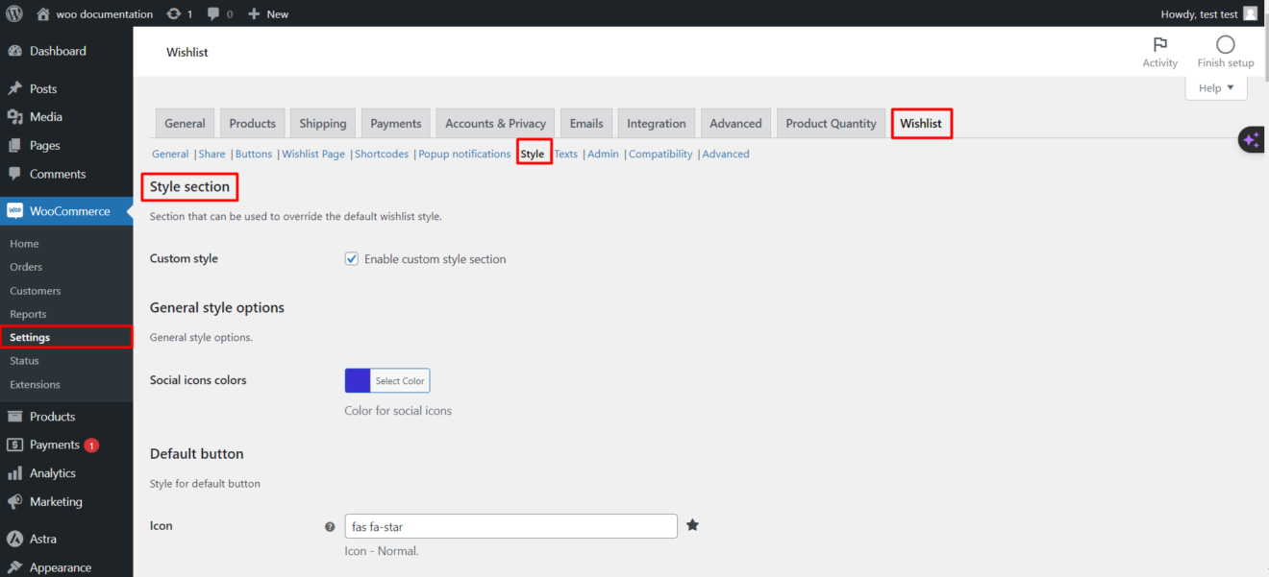1269x577 pixels.
Task: Switch to the Payments settings tab
Action: click(395, 123)
